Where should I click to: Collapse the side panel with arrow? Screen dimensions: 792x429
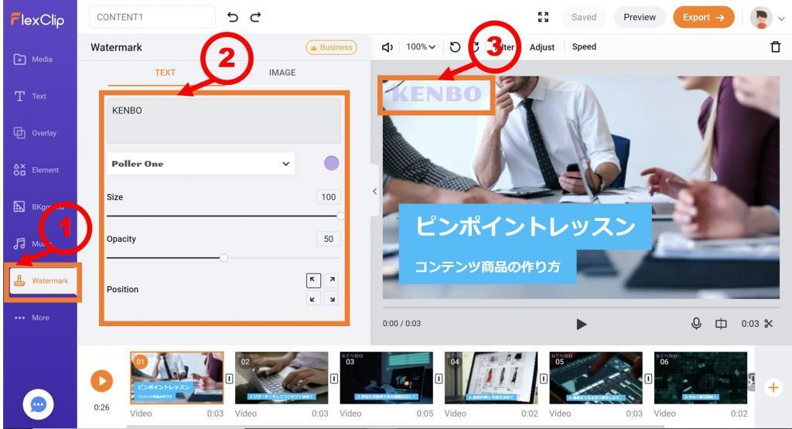(x=374, y=191)
